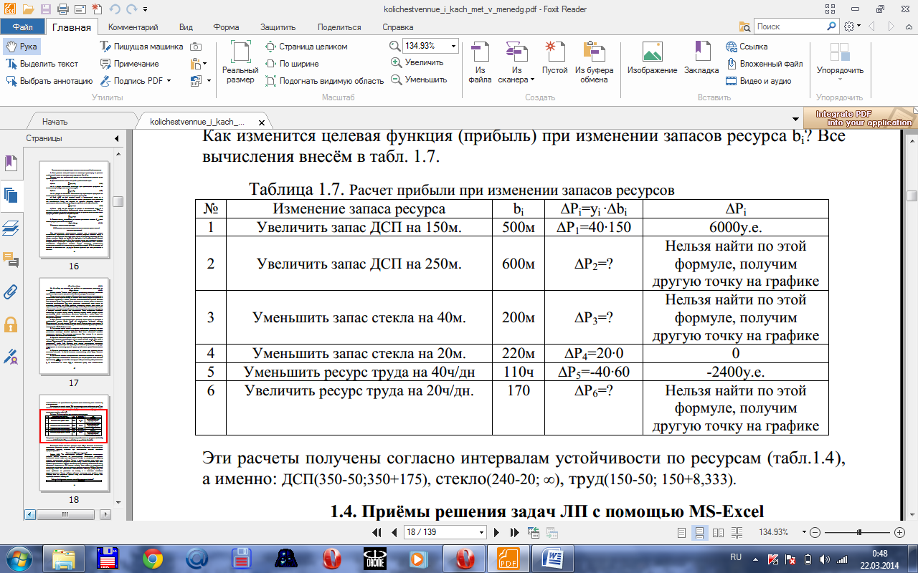The image size is (918, 573).
Task: Go to first page button
Action: [x=377, y=532]
